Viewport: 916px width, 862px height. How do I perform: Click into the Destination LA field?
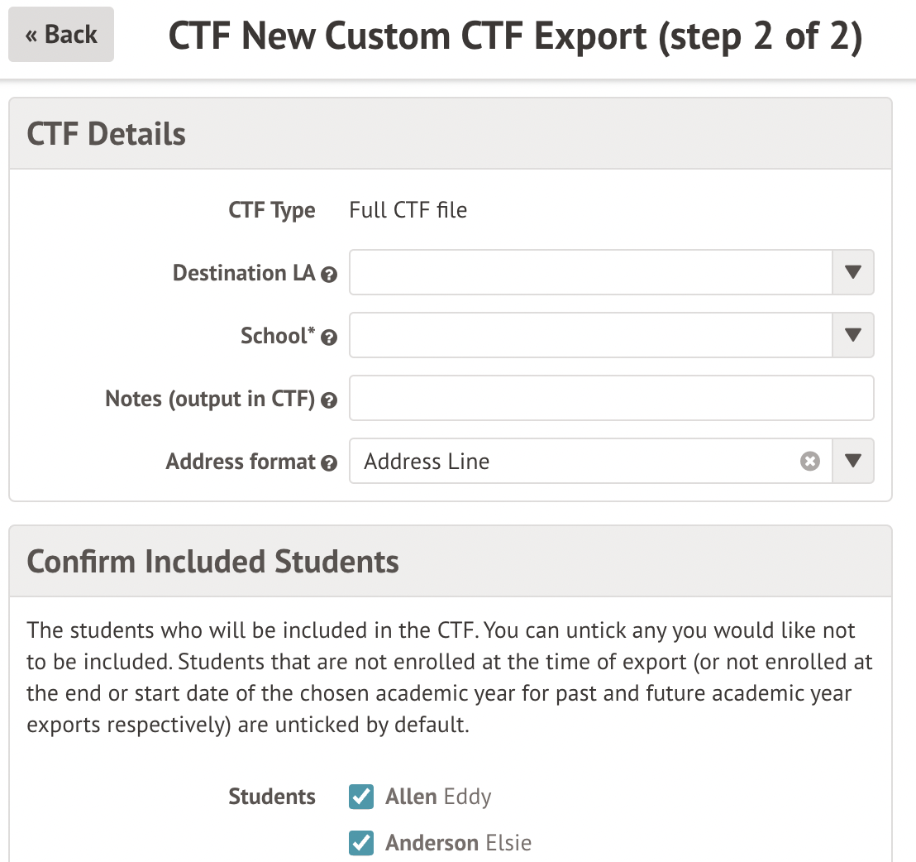pyautogui.click(x=590, y=273)
